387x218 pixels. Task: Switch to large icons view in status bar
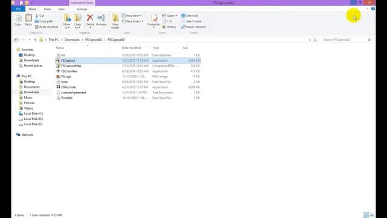[x=372, y=215]
